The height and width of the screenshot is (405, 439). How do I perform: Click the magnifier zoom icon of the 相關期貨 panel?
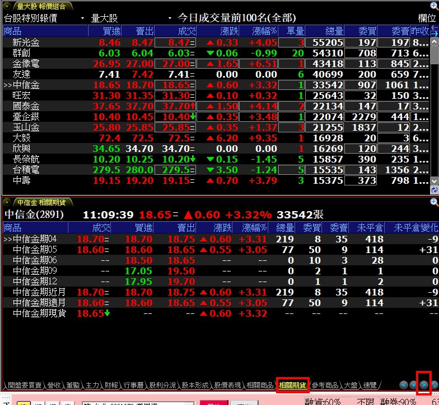point(433,202)
